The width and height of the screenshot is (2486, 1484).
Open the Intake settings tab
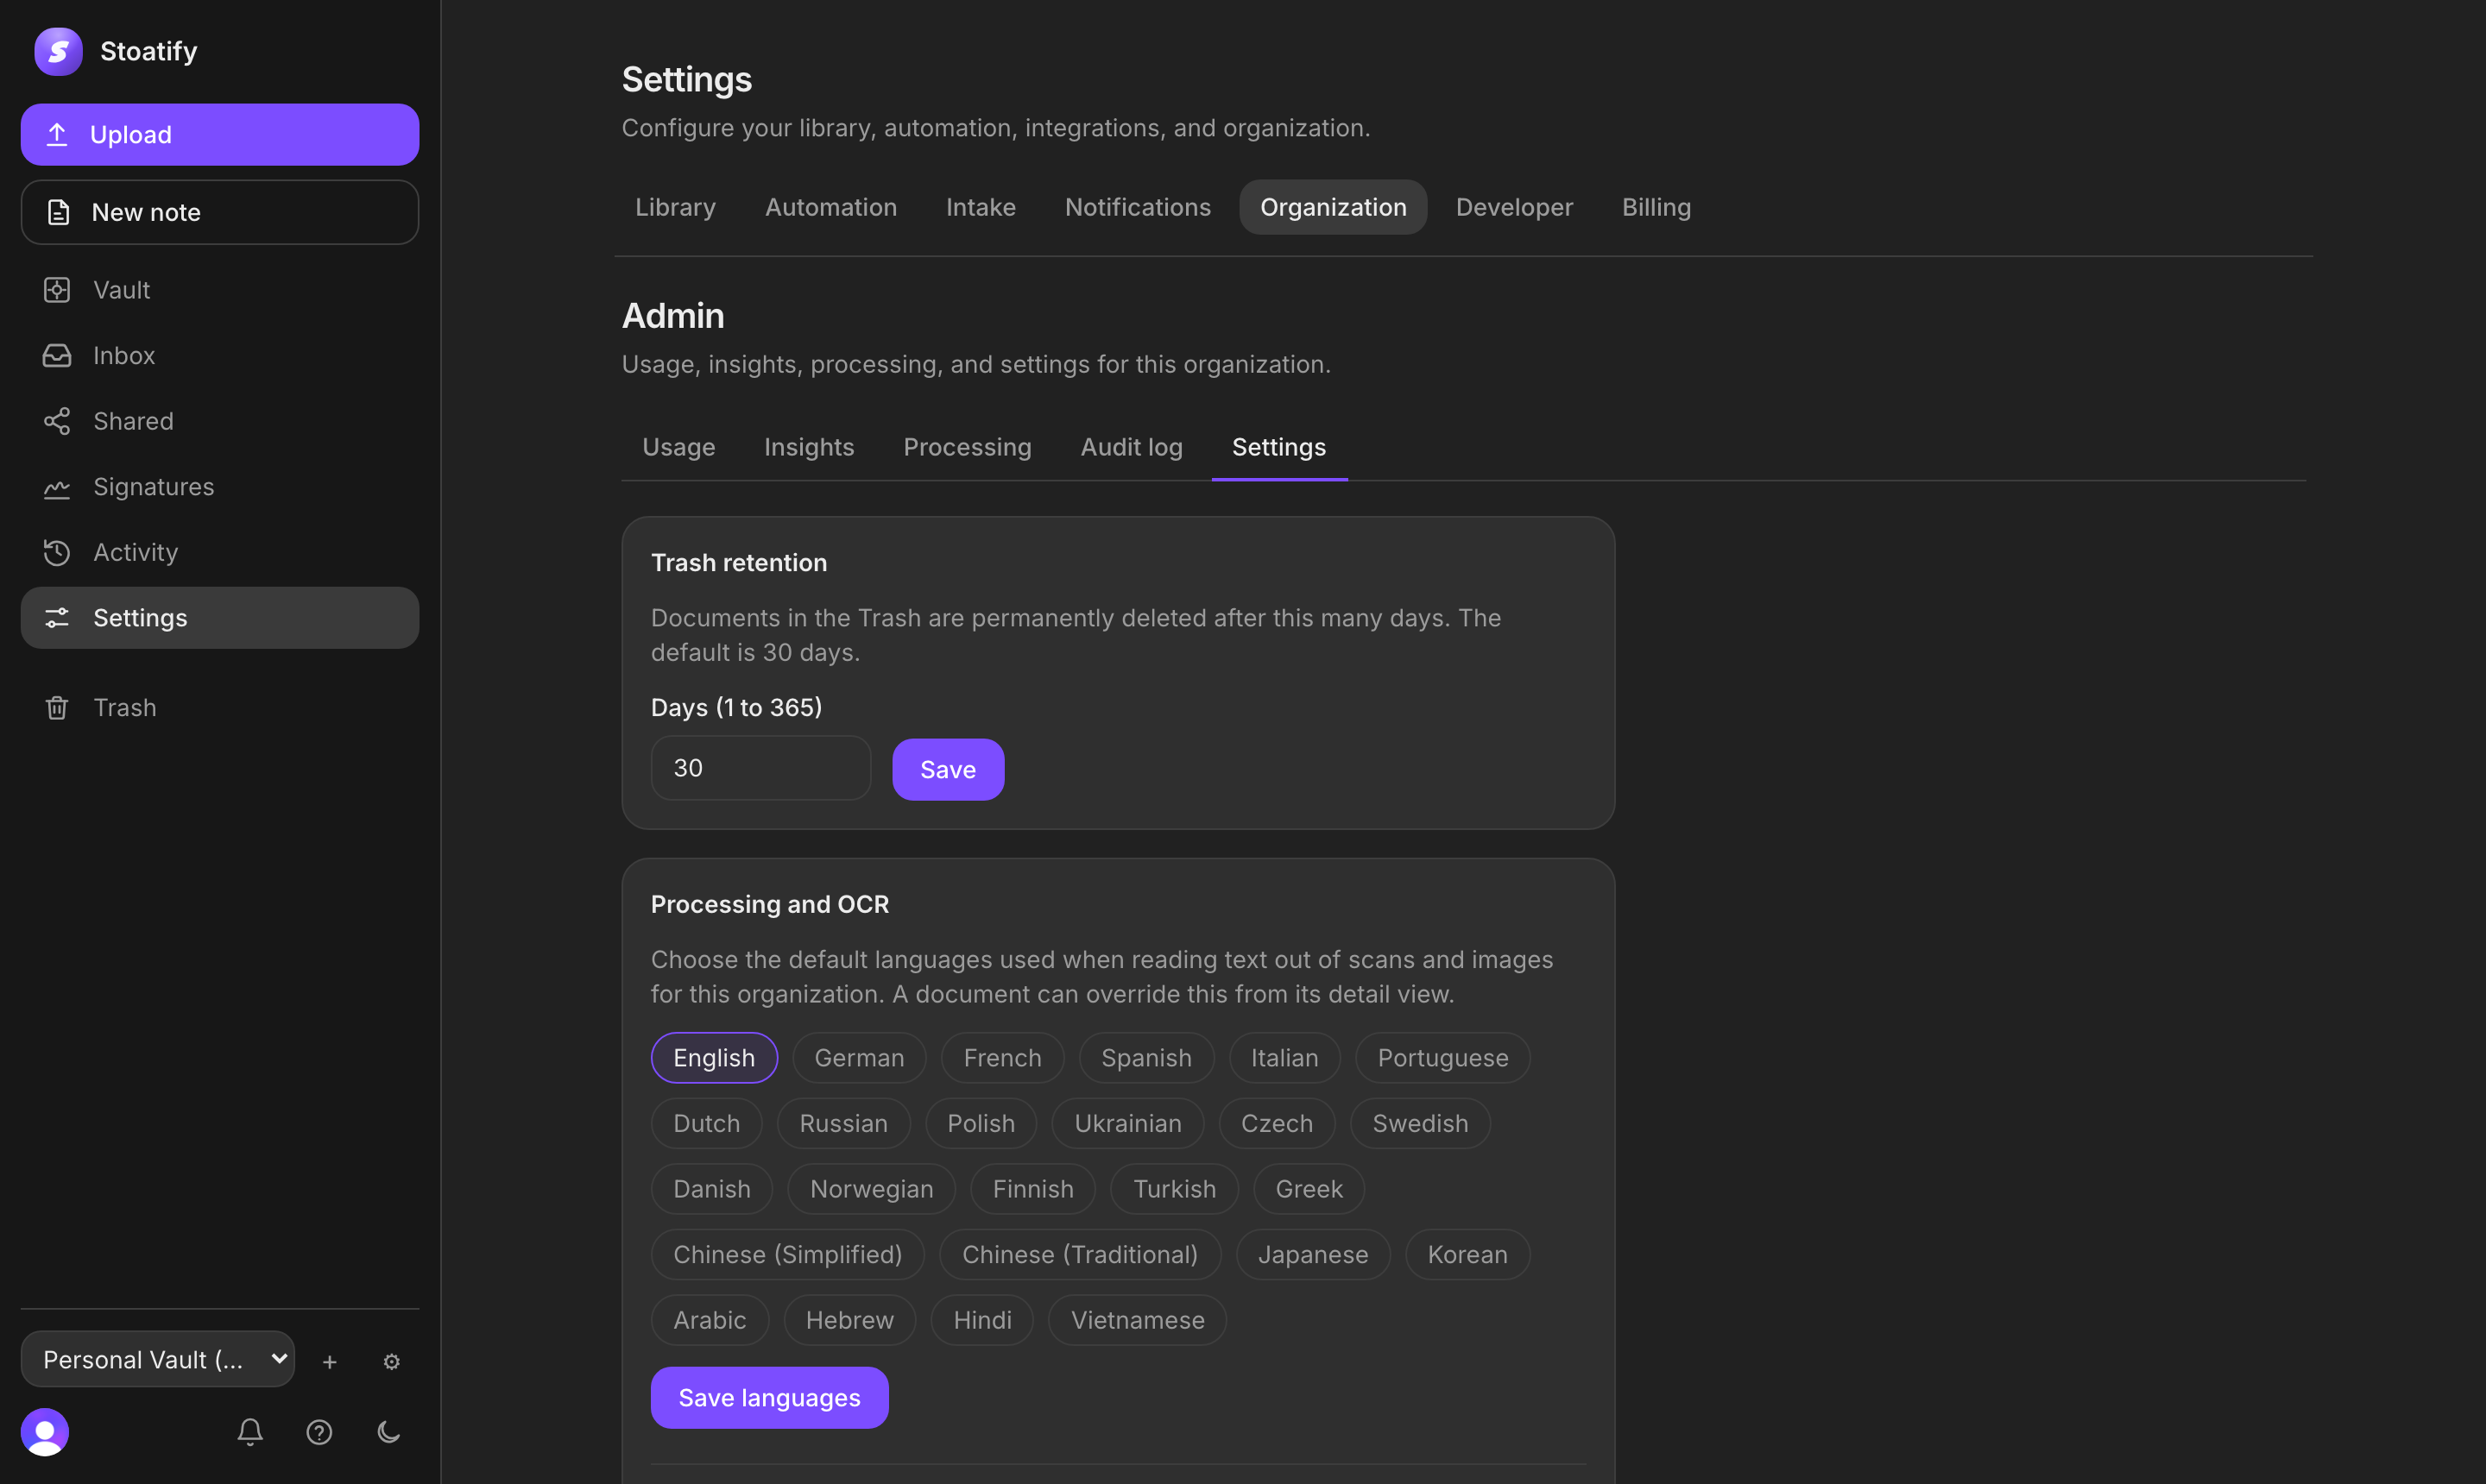pos(981,207)
